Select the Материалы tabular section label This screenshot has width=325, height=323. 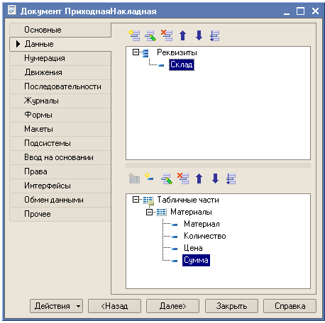tap(191, 212)
